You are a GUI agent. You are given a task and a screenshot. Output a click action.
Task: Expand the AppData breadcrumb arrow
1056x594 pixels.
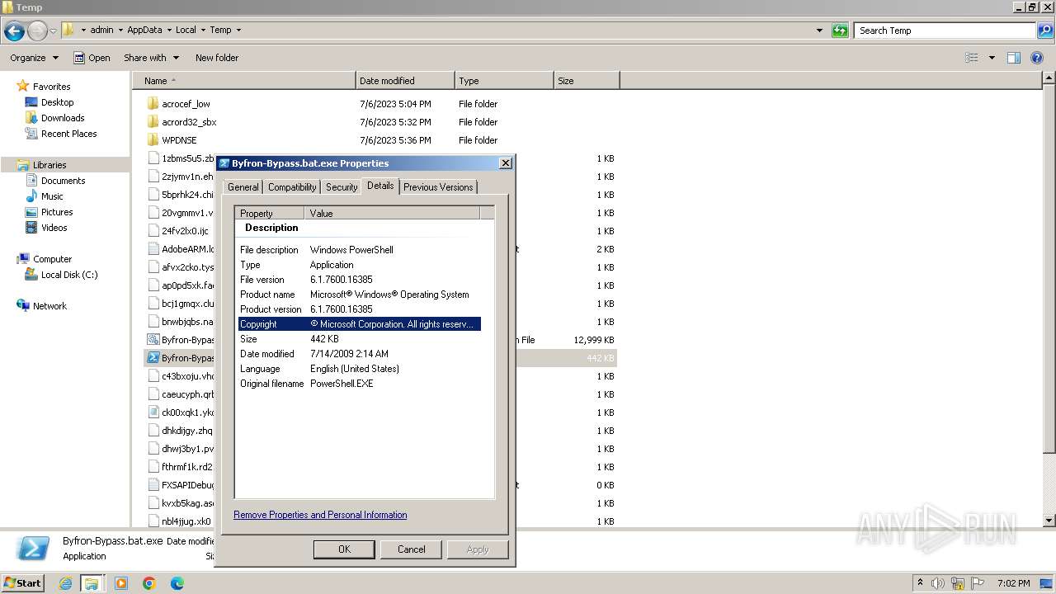tap(168, 31)
